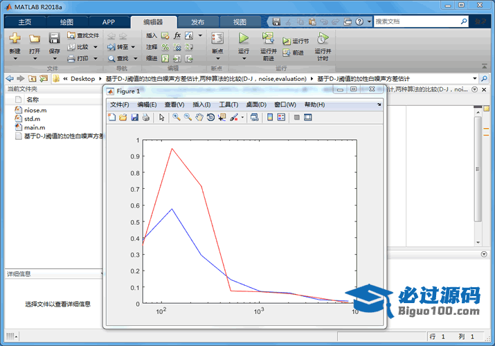Click the Go To (转至) icon

(x=111, y=47)
